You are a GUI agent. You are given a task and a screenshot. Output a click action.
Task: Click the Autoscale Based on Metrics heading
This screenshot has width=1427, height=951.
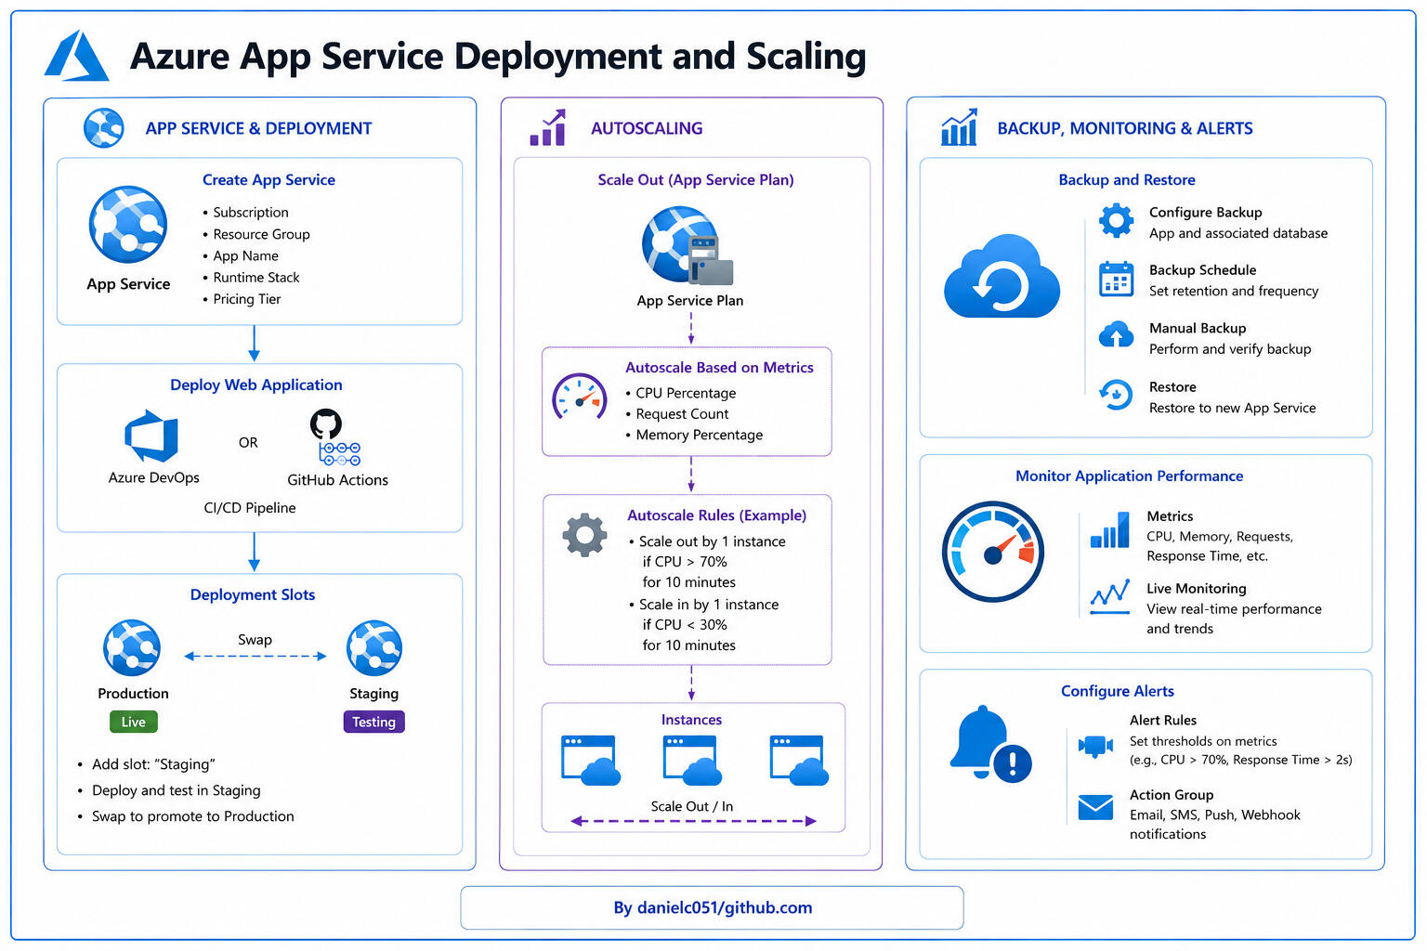(x=719, y=368)
